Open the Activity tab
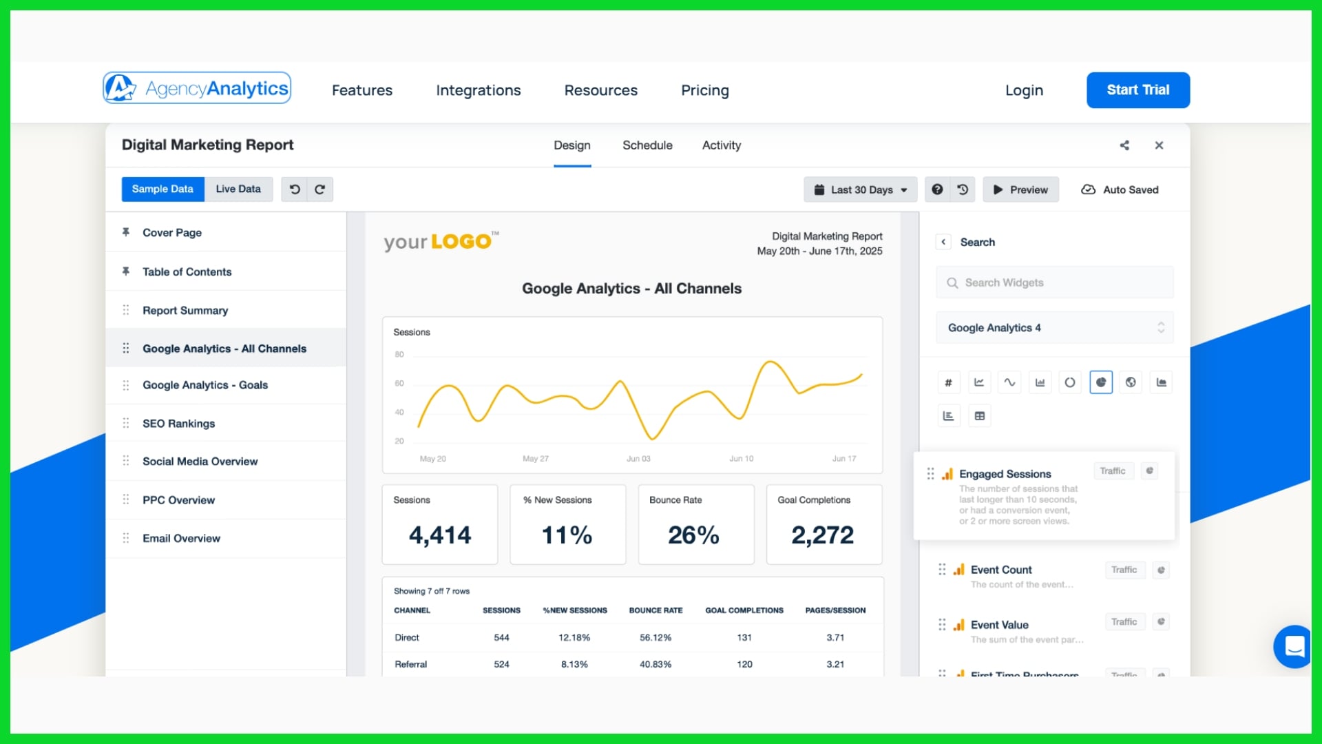Screen dimensions: 1322x744 pos(721,145)
